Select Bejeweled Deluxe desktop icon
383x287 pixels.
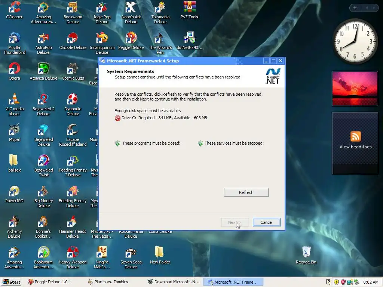[x=43, y=135]
